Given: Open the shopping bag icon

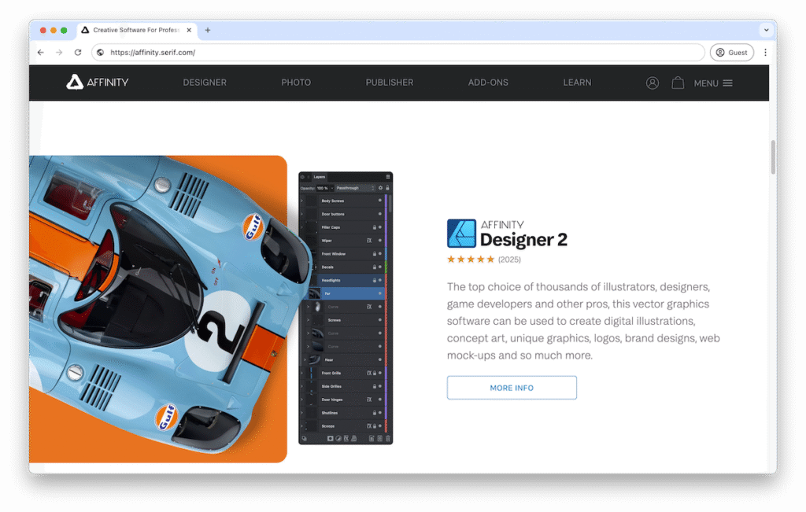Looking at the screenshot, I should tap(678, 83).
